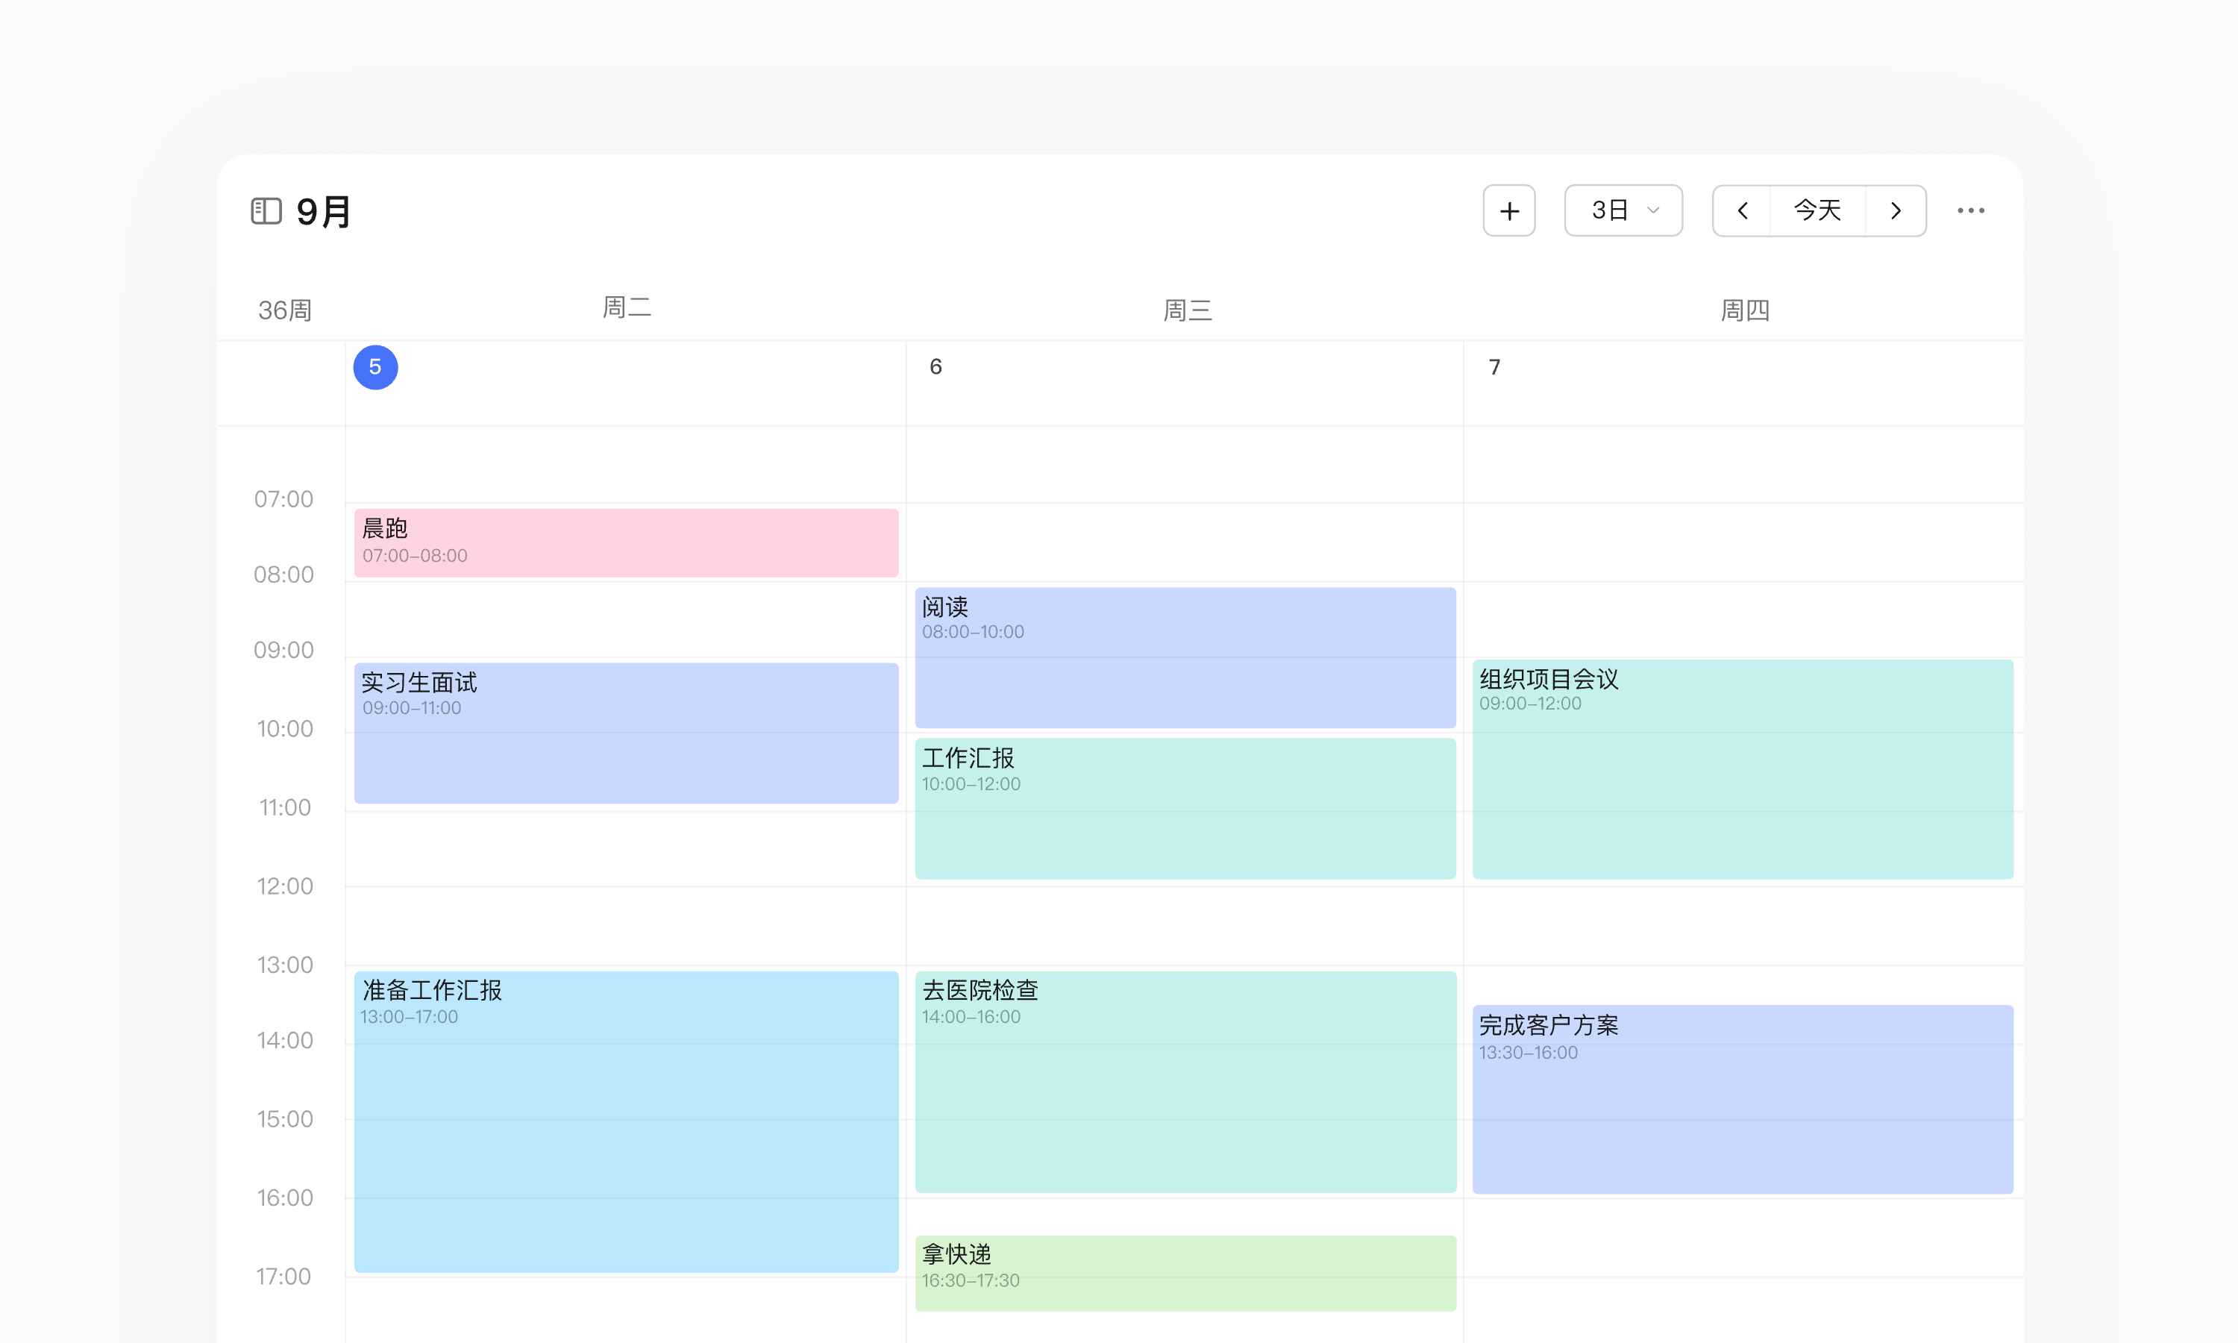
Task: Select date 7 in header
Action: pos(1494,367)
